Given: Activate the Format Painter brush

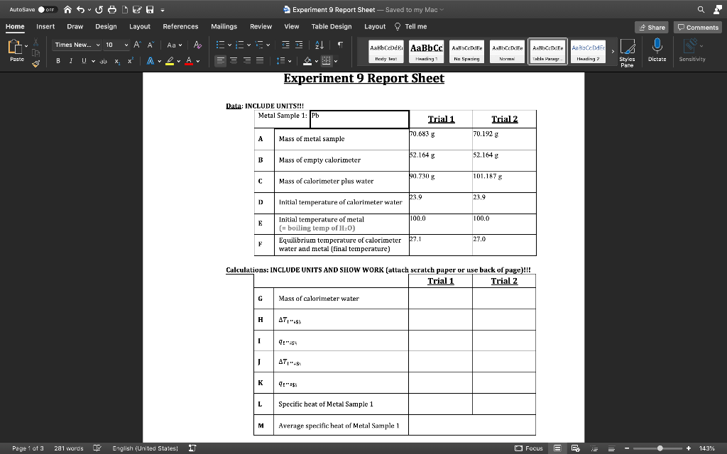Looking at the screenshot, I should pyautogui.click(x=35, y=63).
